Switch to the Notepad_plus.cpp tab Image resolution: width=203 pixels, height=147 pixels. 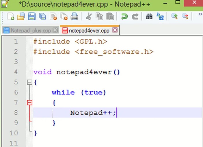pyautogui.click(x=31, y=31)
